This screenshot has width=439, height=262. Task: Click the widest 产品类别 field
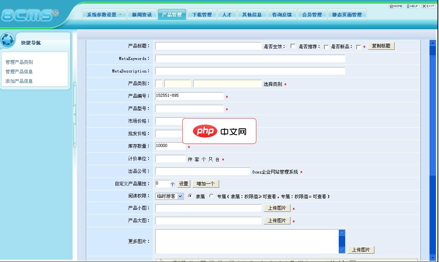point(227,84)
